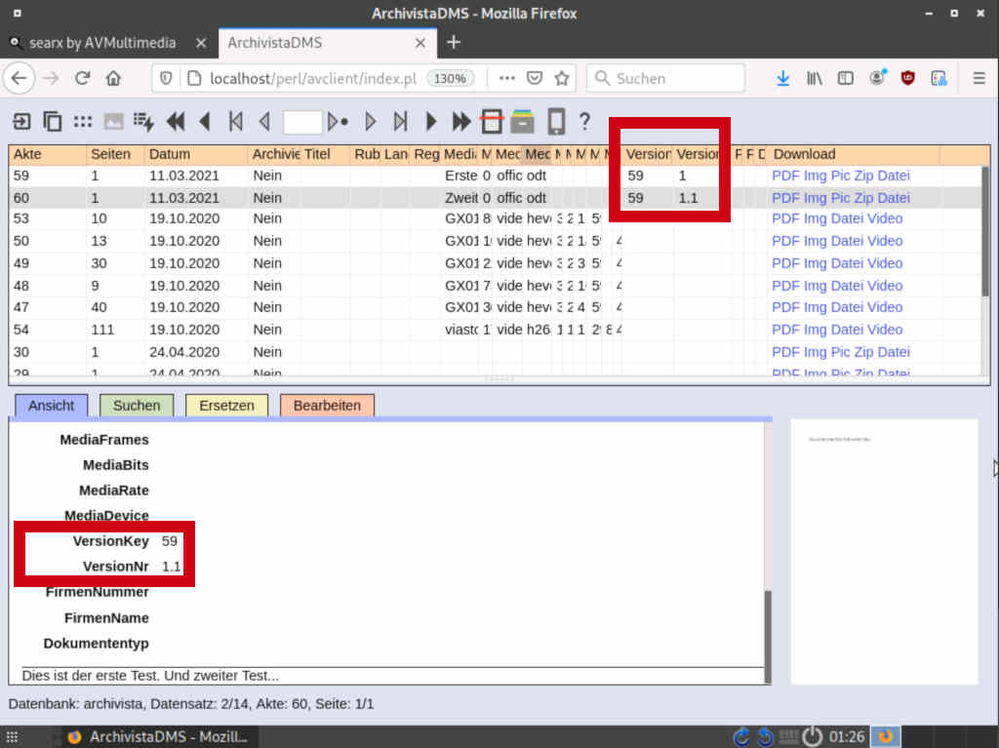Viewport: 999px width, 748px height.
Task: Click the document preview thumbnail
Action: click(x=884, y=551)
